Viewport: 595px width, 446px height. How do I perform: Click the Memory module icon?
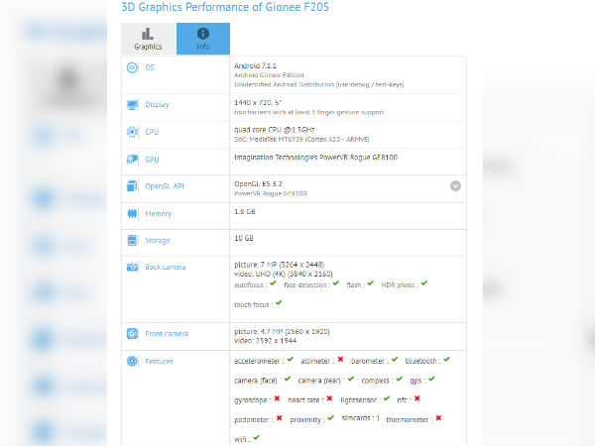coord(132,214)
